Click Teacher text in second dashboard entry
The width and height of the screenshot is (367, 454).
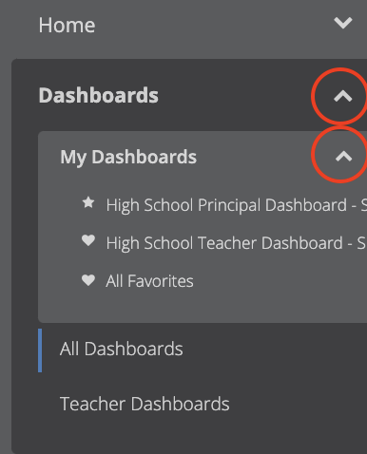(x=227, y=243)
